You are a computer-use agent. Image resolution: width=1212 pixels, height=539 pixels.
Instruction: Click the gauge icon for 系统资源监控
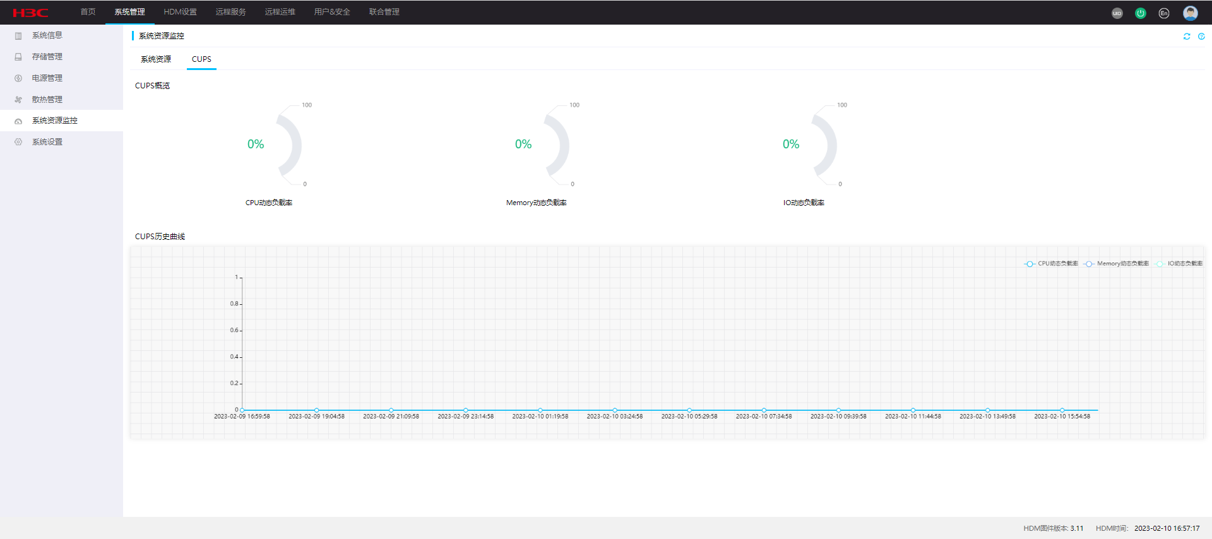pyautogui.click(x=18, y=121)
